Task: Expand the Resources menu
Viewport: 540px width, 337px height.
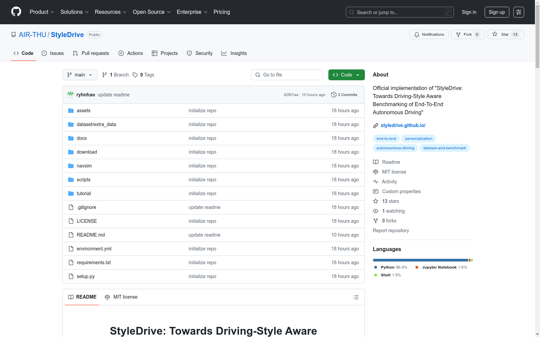Action: (x=111, y=12)
